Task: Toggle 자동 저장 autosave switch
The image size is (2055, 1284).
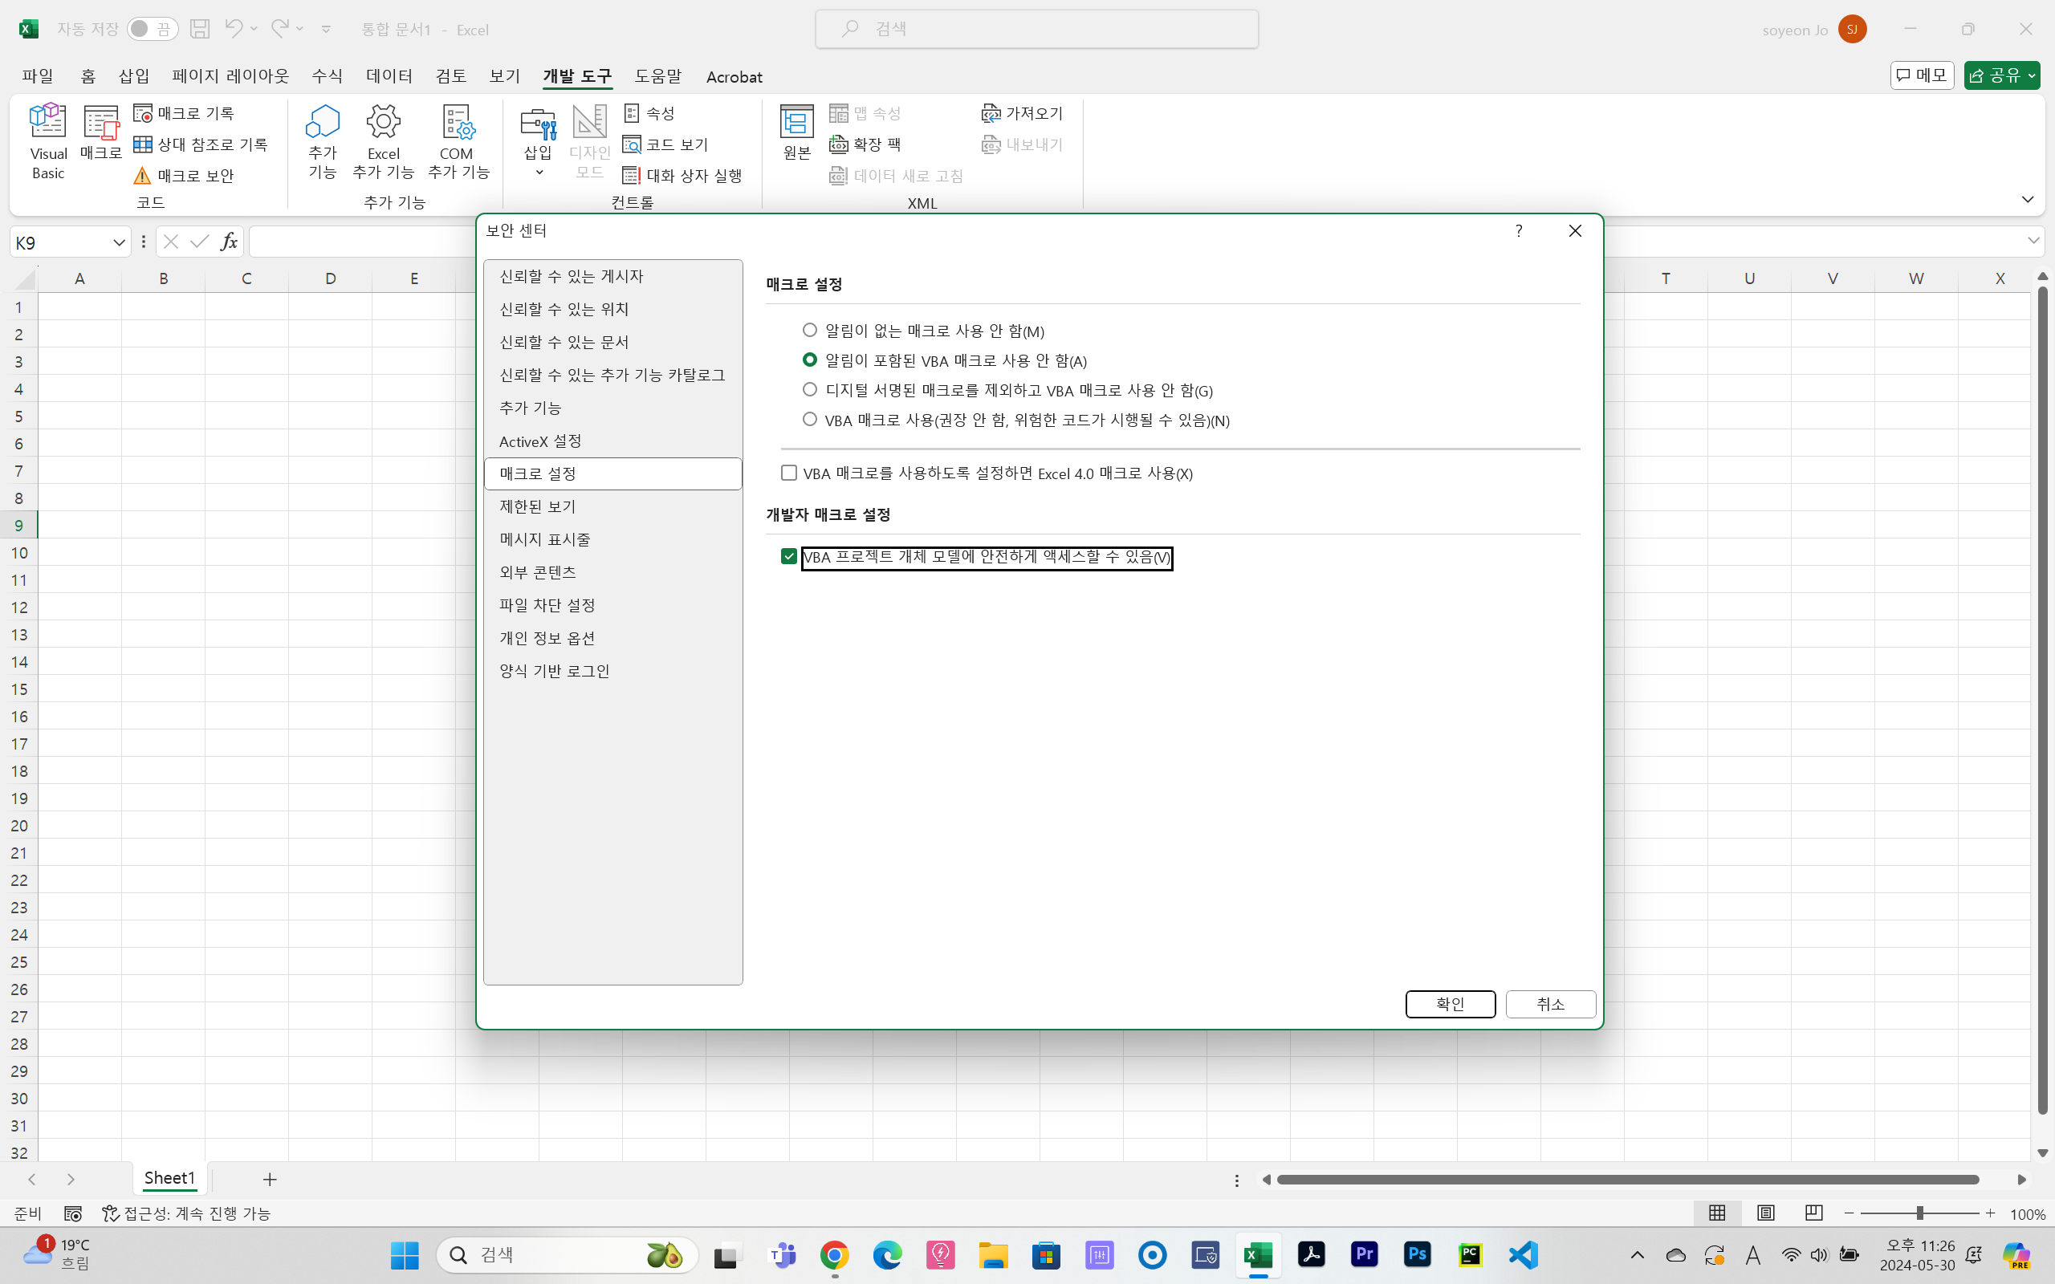Action: pos(152,29)
